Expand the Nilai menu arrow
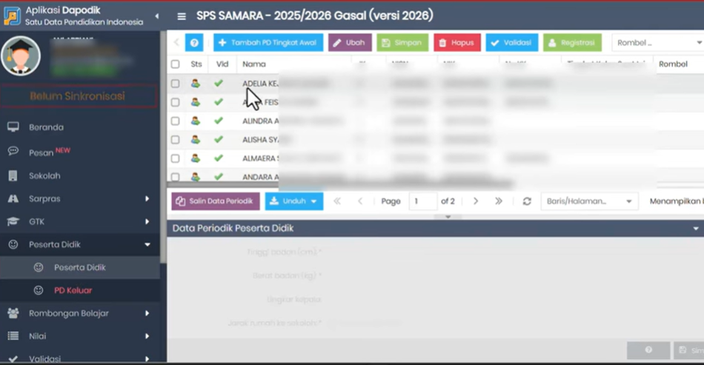This screenshot has height=365, width=704. click(x=147, y=336)
